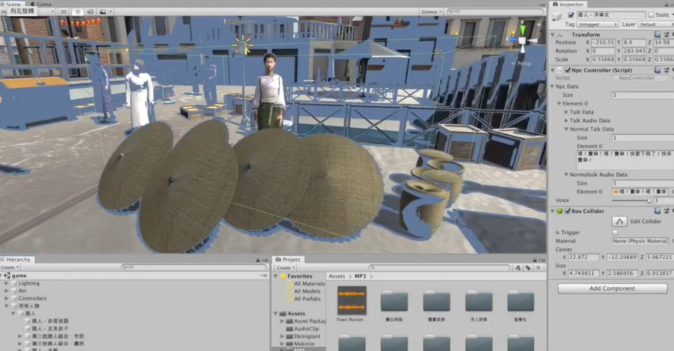Viewport: 674px width, 351px height.
Task: Open the 留學生 folder
Action: click(x=520, y=301)
